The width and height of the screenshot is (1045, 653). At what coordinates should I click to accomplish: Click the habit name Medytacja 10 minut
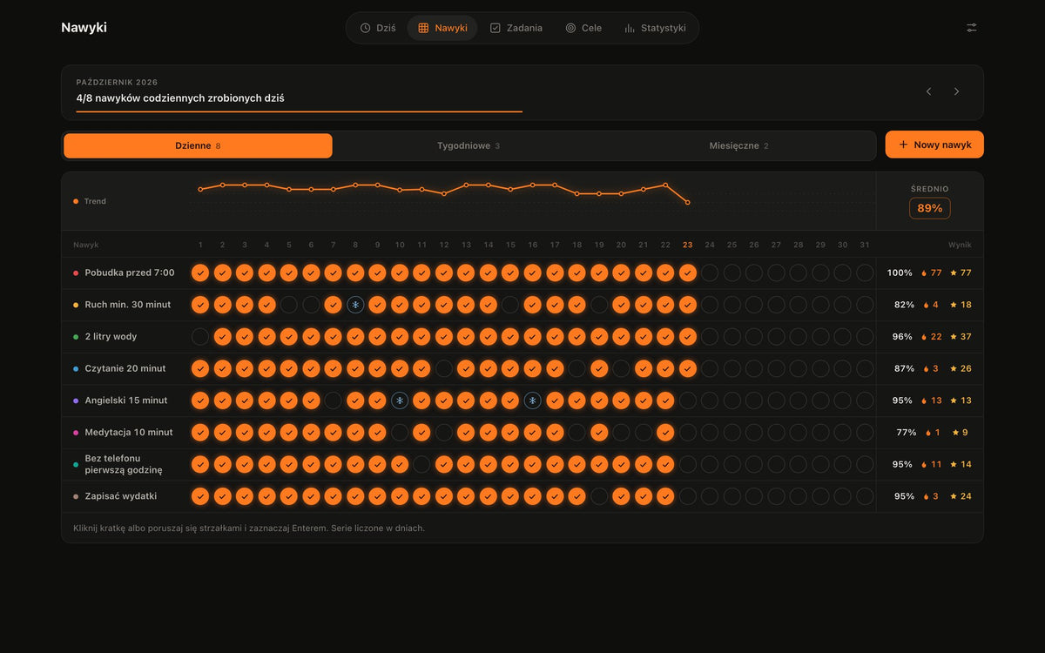(x=129, y=433)
